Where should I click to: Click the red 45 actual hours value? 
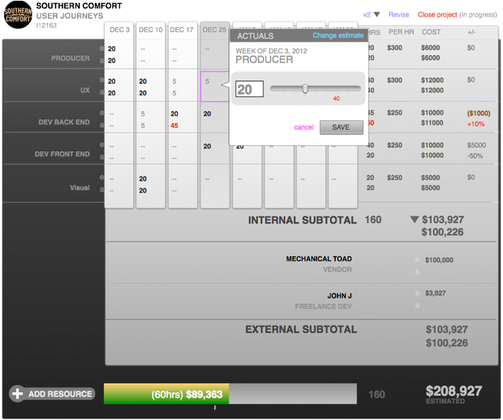tap(174, 126)
